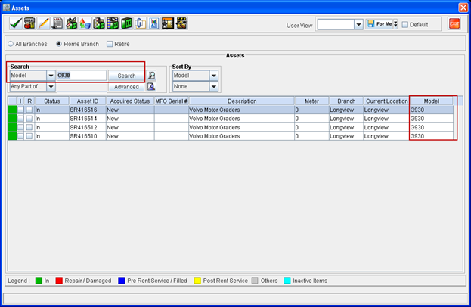Sort by the Model column header
Viewport: 471px width, 307px height.
432,101
